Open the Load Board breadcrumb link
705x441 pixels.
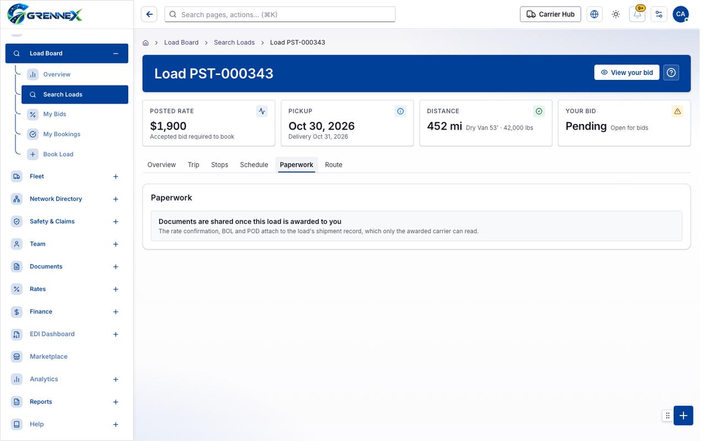[181, 42]
